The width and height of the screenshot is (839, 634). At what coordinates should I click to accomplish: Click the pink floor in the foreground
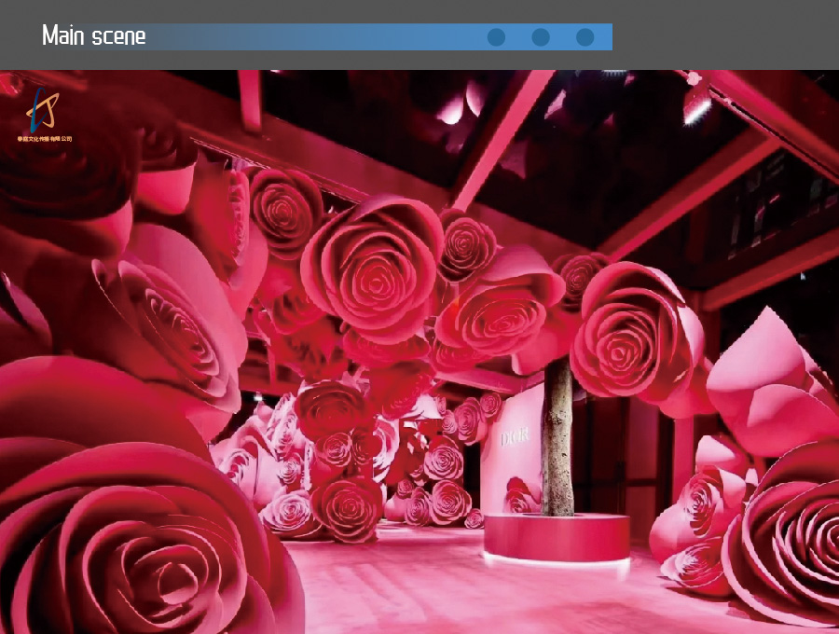coord(419,587)
